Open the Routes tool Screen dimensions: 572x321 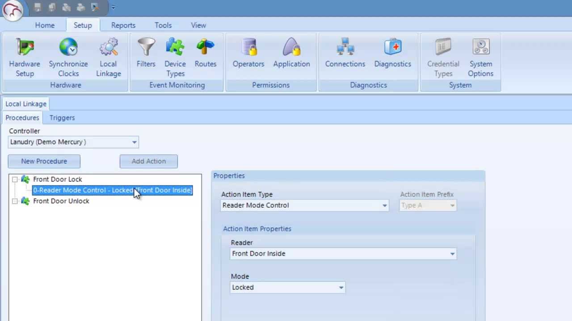click(206, 53)
